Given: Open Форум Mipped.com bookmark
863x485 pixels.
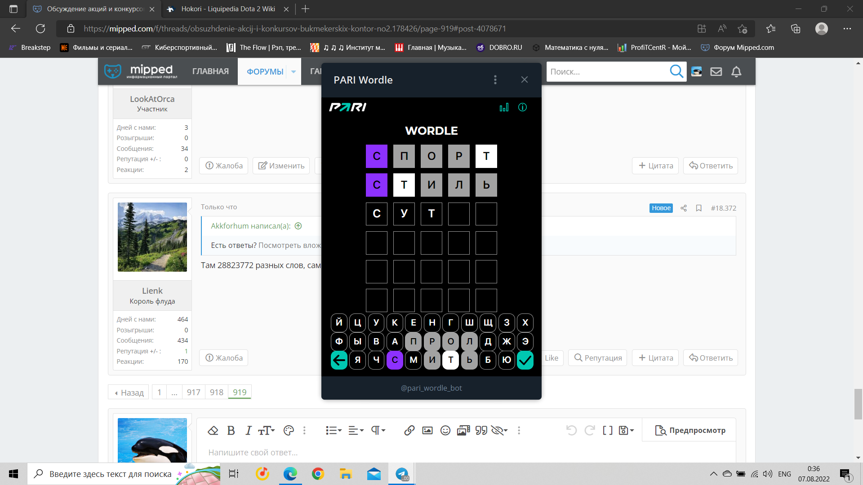Looking at the screenshot, I should [x=738, y=48].
